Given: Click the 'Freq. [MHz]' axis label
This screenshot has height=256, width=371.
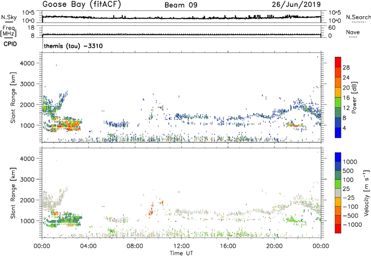Looking at the screenshot, I should point(9,31).
